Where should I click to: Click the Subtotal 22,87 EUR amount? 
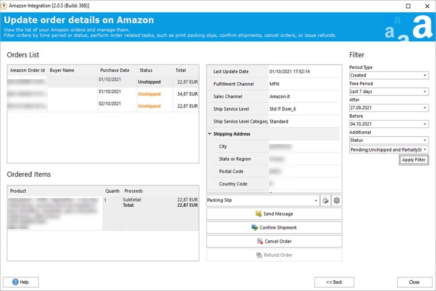click(187, 199)
